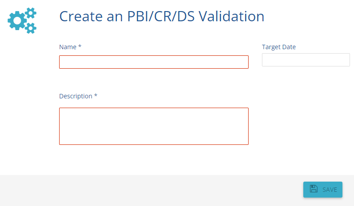Click inside the Description text area
The width and height of the screenshot is (354, 206).
coord(153,126)
